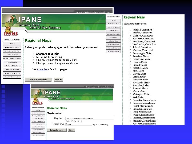Click the IPANE map logo in the mapping options window
The height and width of the screenshot is (144, 192).
[38, 97]
